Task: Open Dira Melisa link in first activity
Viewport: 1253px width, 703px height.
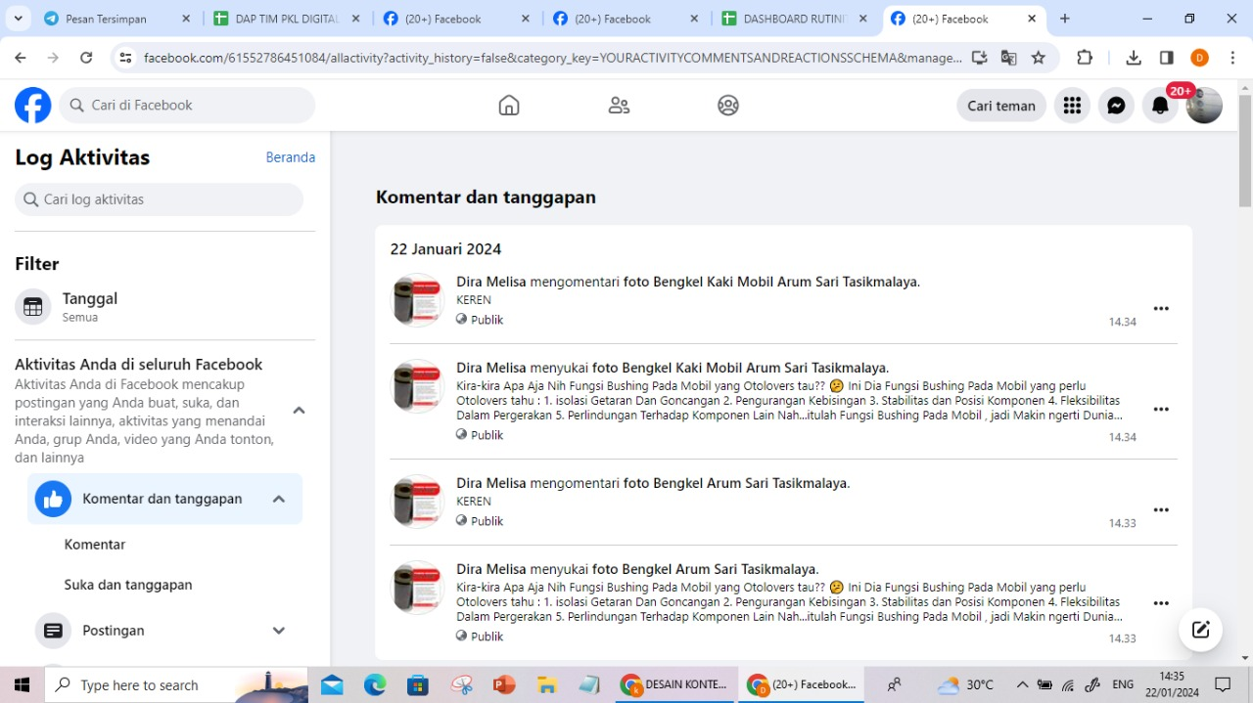Action: [491, 282]
